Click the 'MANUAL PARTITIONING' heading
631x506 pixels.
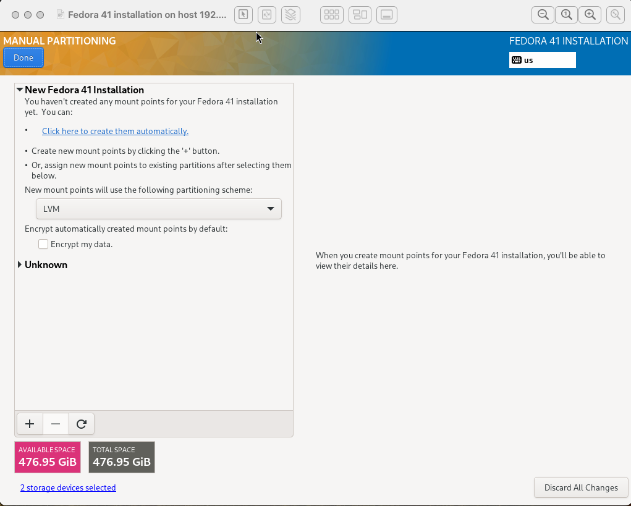tap(59, 41)
